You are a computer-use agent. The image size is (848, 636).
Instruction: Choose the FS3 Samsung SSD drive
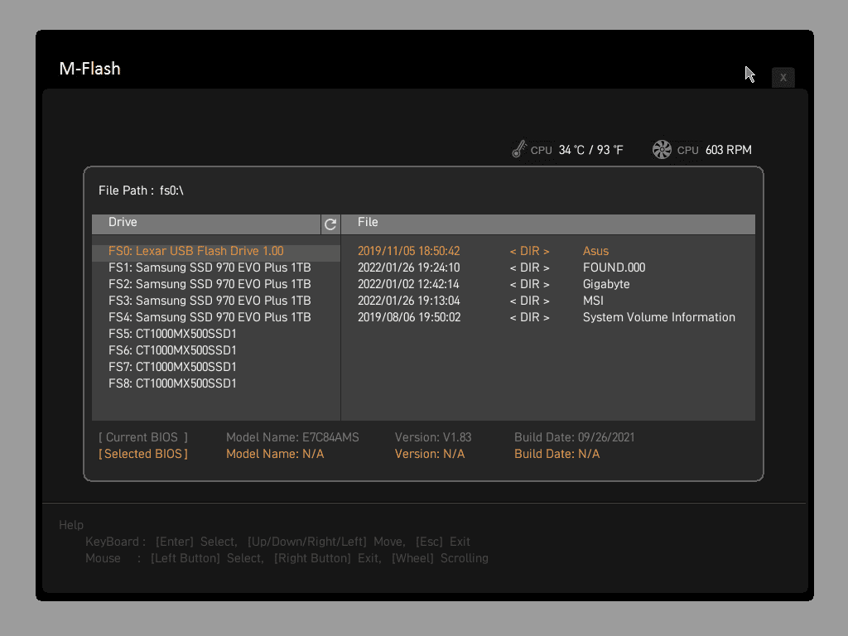click(x=210, y=301)
